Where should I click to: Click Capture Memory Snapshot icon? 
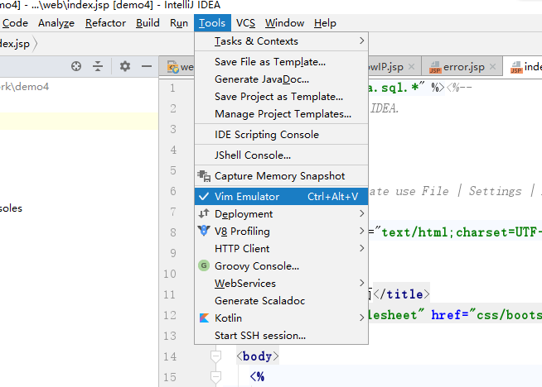click(x=204, y=176)
